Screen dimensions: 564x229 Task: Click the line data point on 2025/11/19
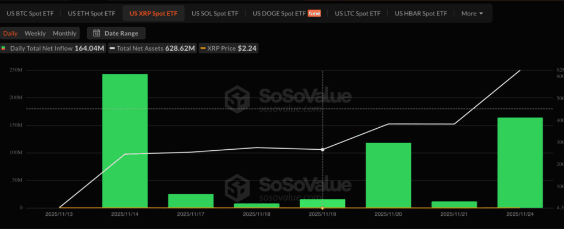coord(322,149)
